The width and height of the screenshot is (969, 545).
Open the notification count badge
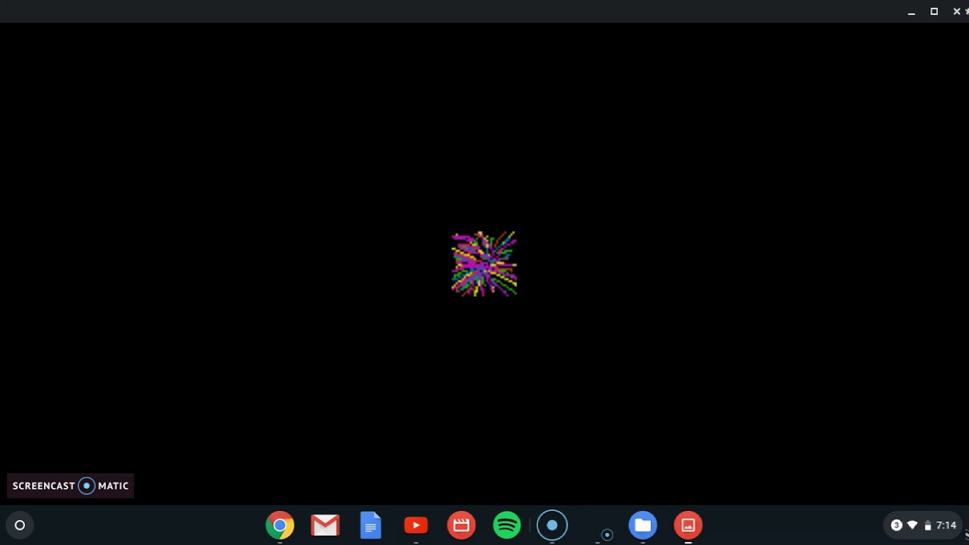(x=896, y=525)
